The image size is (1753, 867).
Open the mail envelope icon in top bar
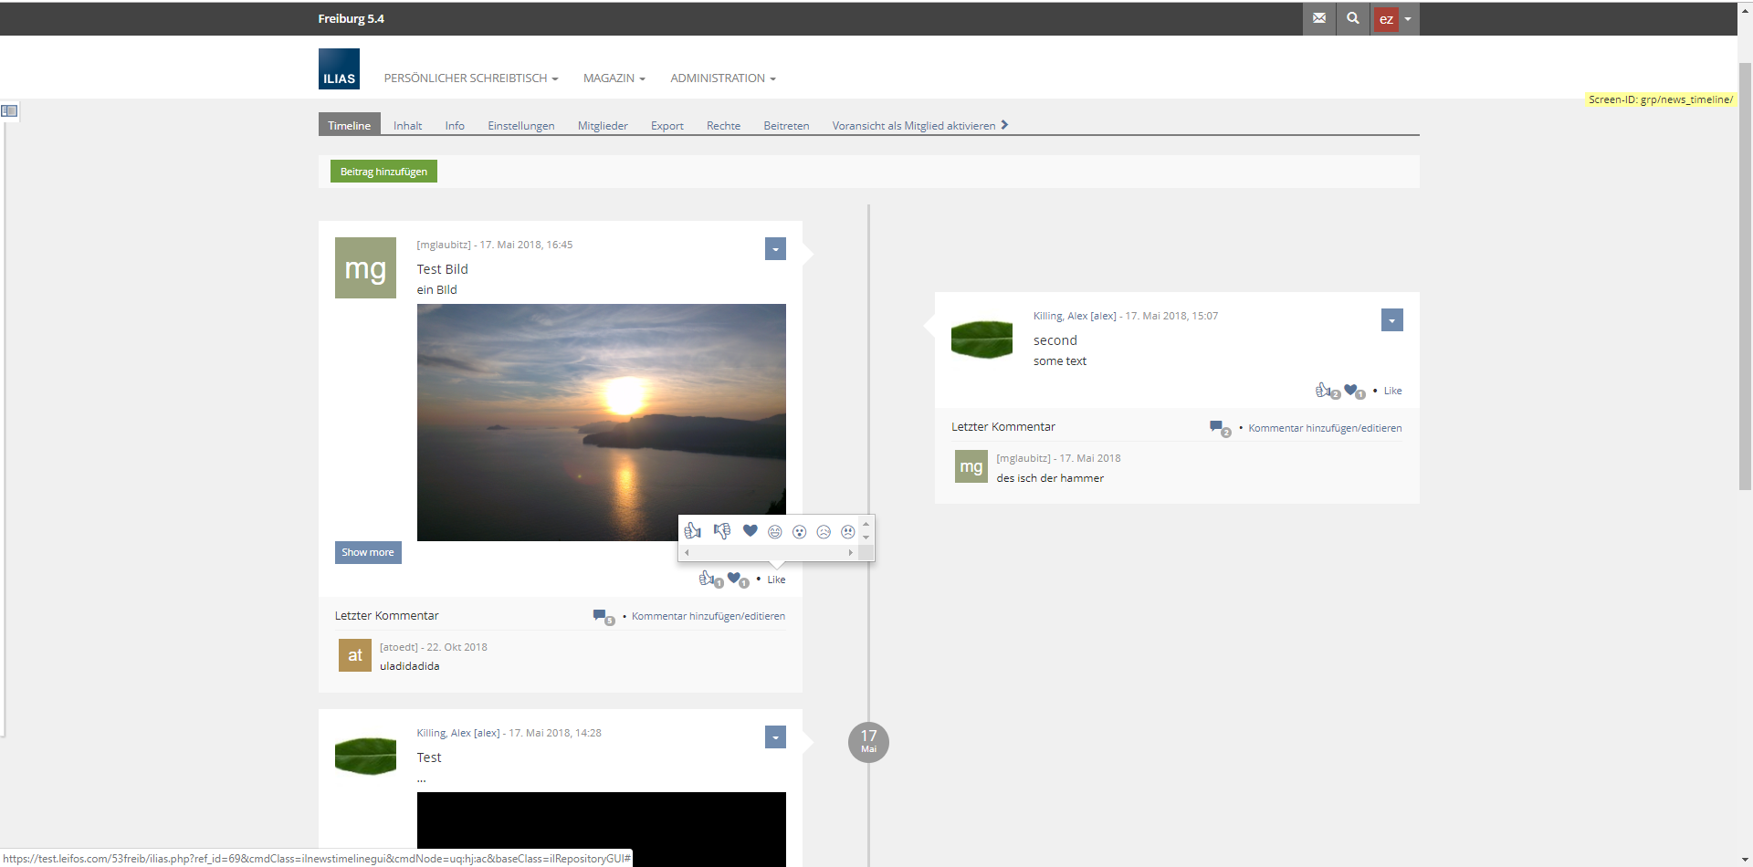1318,18
